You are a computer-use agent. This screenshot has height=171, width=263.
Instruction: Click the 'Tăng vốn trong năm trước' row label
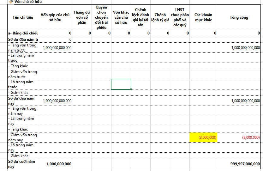[x=23, y=47]
